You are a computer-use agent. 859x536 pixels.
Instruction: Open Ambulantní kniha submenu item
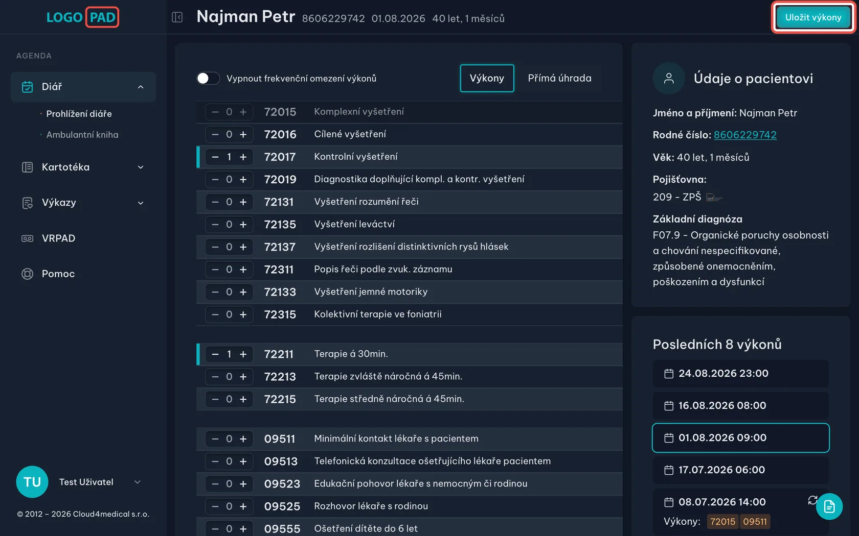[82, 135]
